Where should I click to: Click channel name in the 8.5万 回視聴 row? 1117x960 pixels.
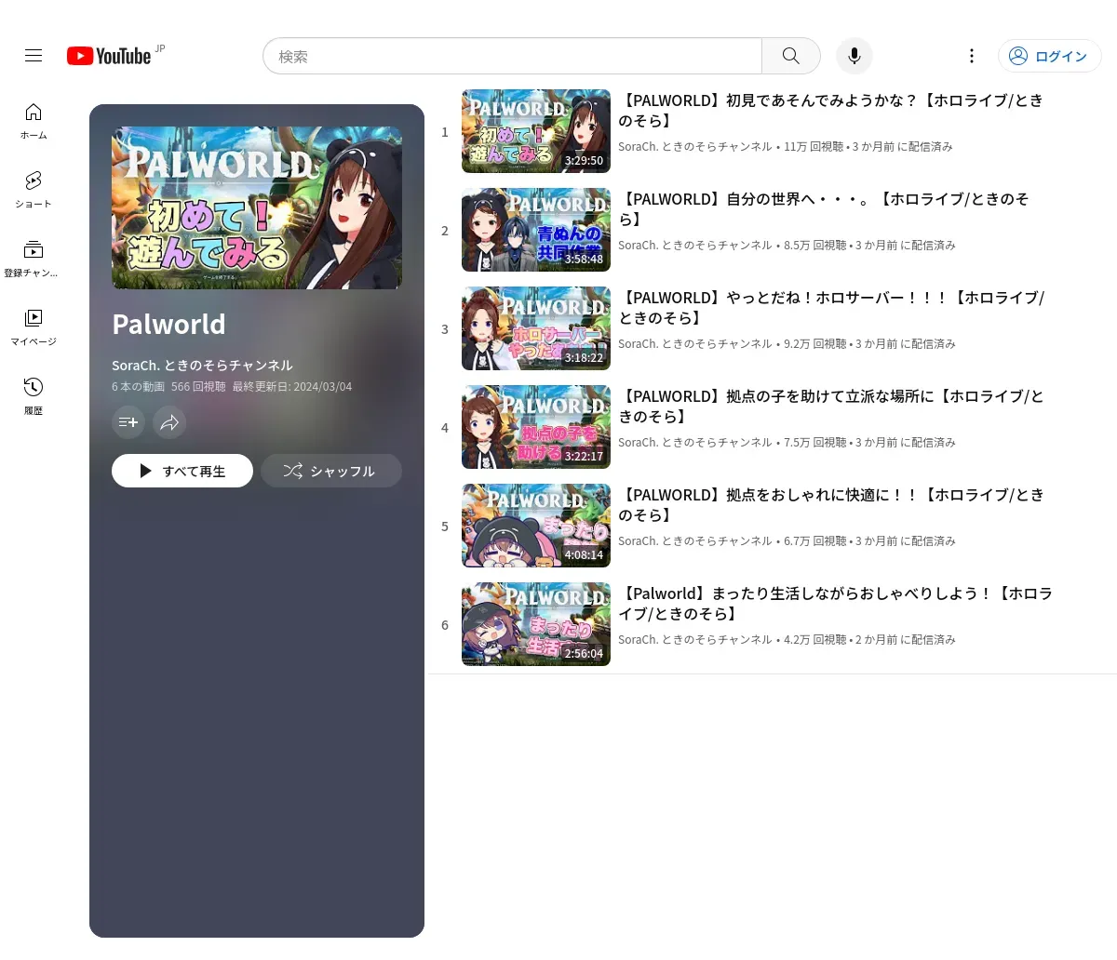[x=695, y=246]
